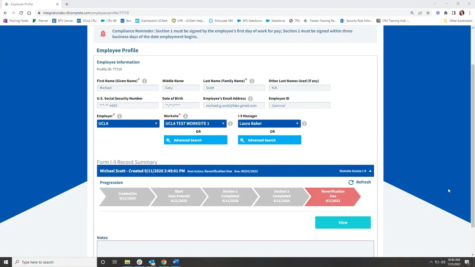The height and width of the screenshot is (267, 475).
Task: Click into the Notes text area
Action: click(x=235, y=248)
